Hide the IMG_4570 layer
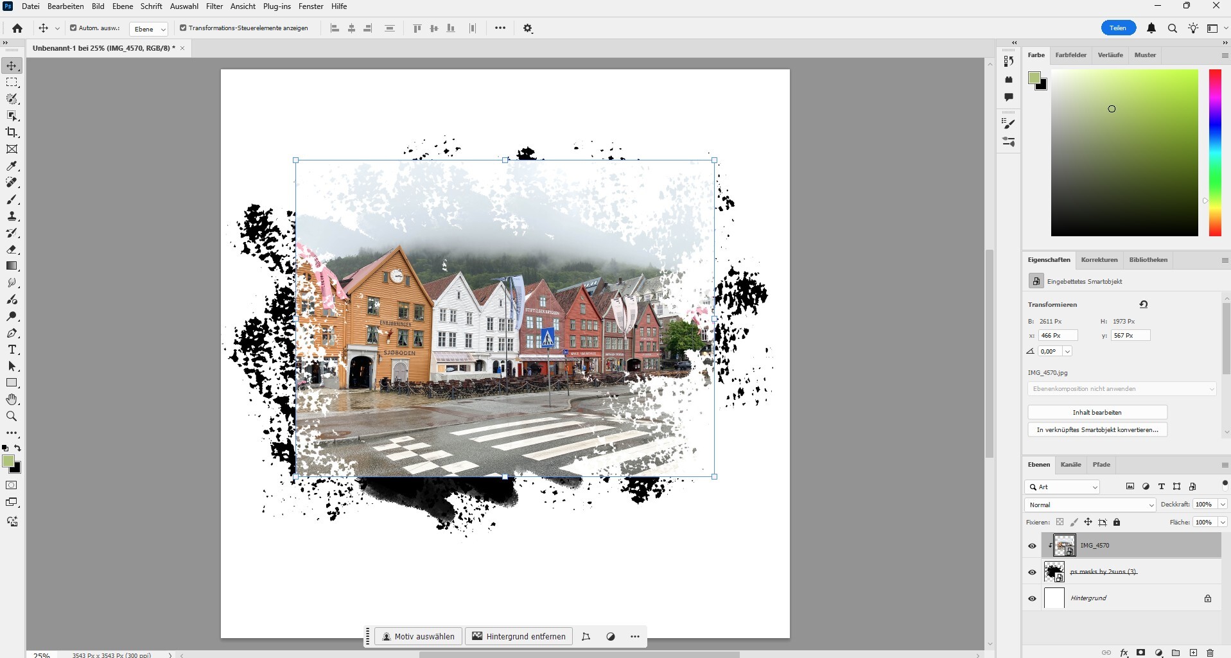Screen dimensions: 1231x658 [1032, 546]
